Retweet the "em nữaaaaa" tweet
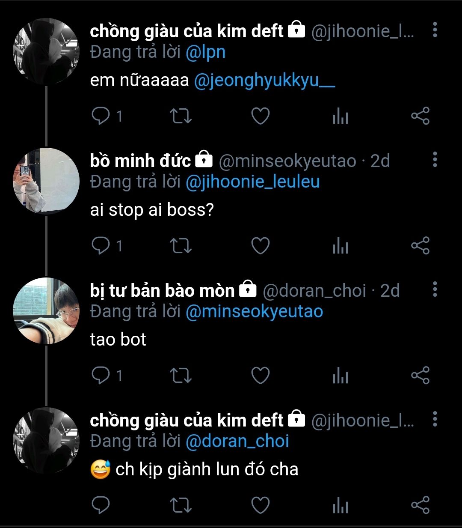Screen dimensions: 462x528 (181, 116)
